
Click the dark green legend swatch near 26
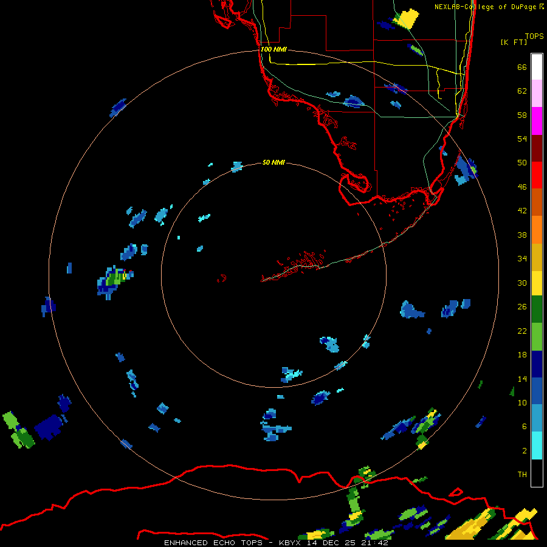click(x=537, y=309)
